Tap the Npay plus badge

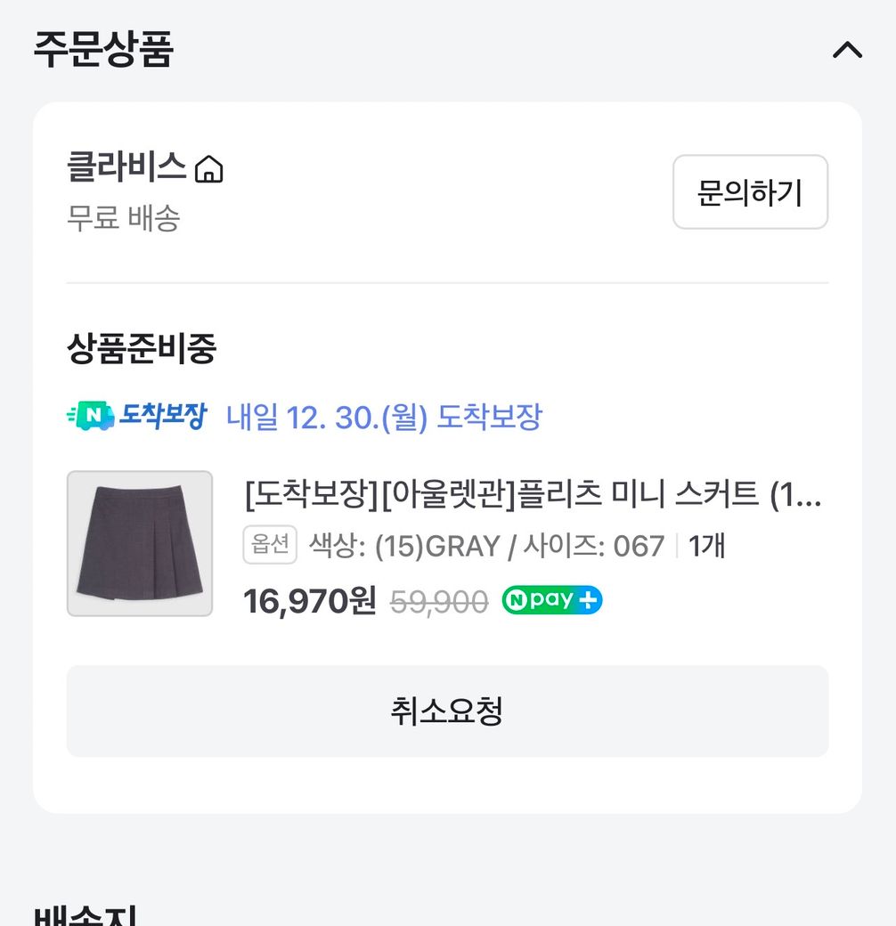pos(552,601)
